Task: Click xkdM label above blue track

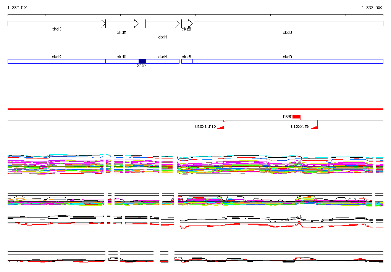Action: click(122, 57)
